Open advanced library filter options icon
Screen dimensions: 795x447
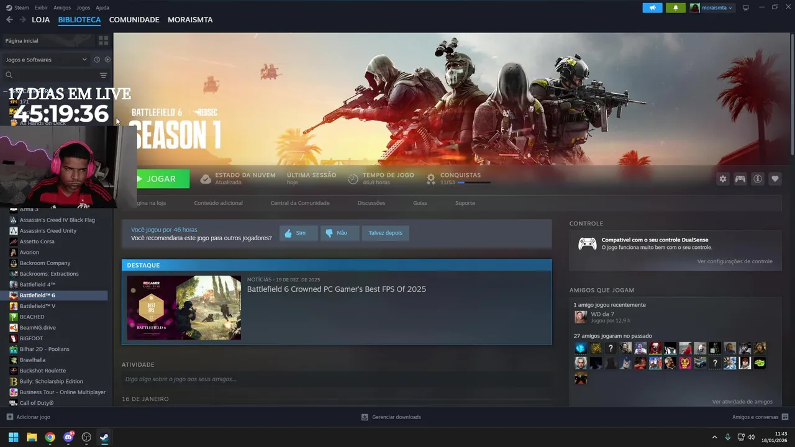103,75
